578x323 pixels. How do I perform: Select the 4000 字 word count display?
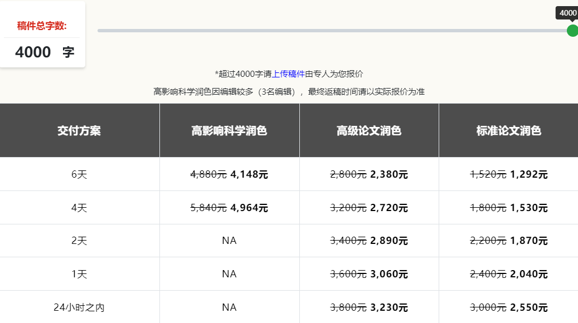[43, 51]
